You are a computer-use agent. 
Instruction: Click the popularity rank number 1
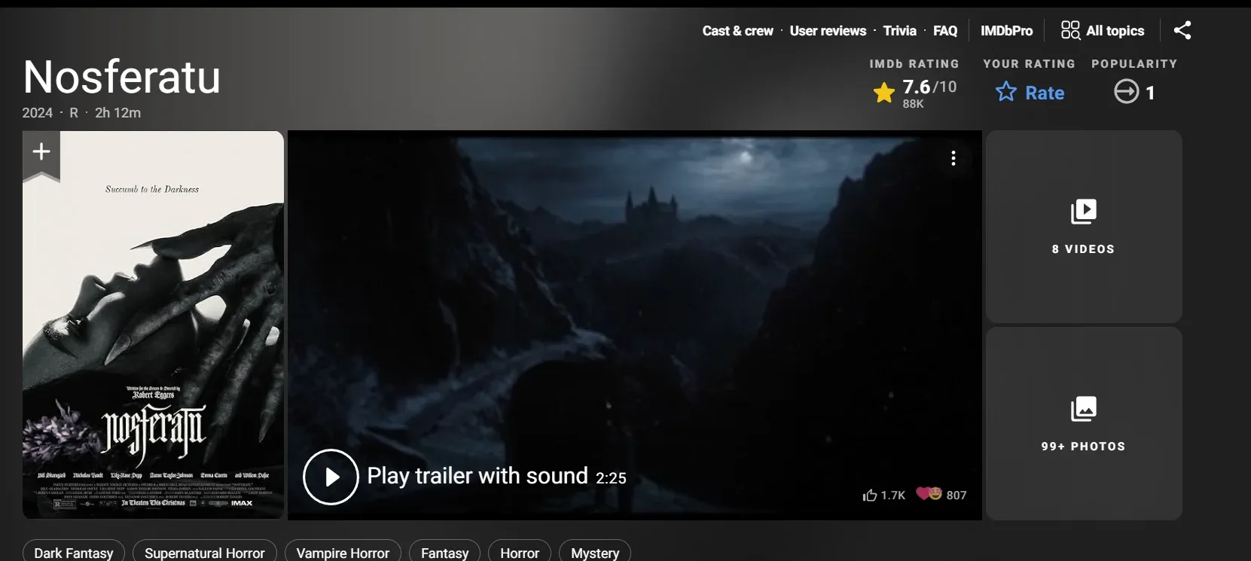click(1150, 93)
